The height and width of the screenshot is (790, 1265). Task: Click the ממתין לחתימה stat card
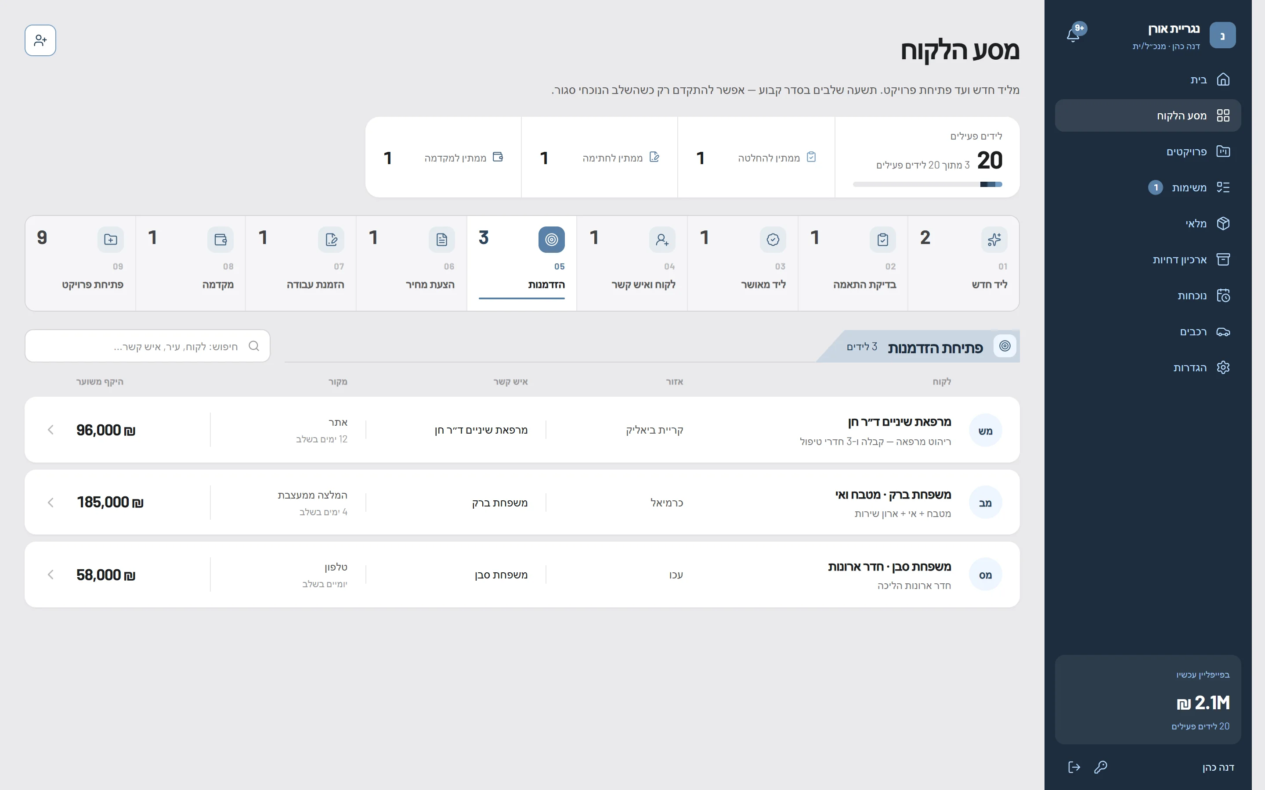[x=600, y=157]
